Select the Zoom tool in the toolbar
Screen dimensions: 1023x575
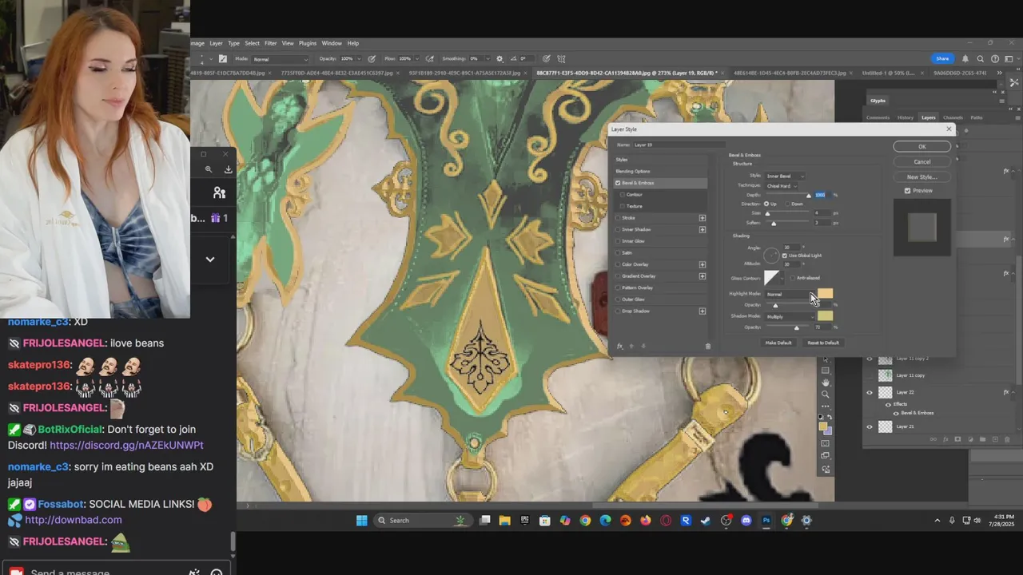coord(826,395)
